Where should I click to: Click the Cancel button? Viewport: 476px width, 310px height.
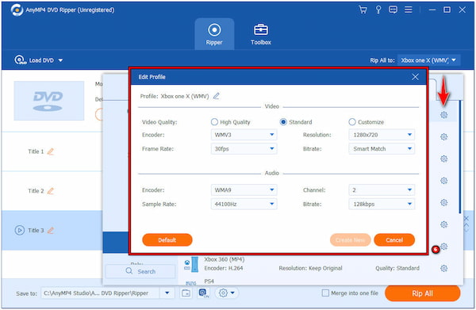tap(394, 240)
